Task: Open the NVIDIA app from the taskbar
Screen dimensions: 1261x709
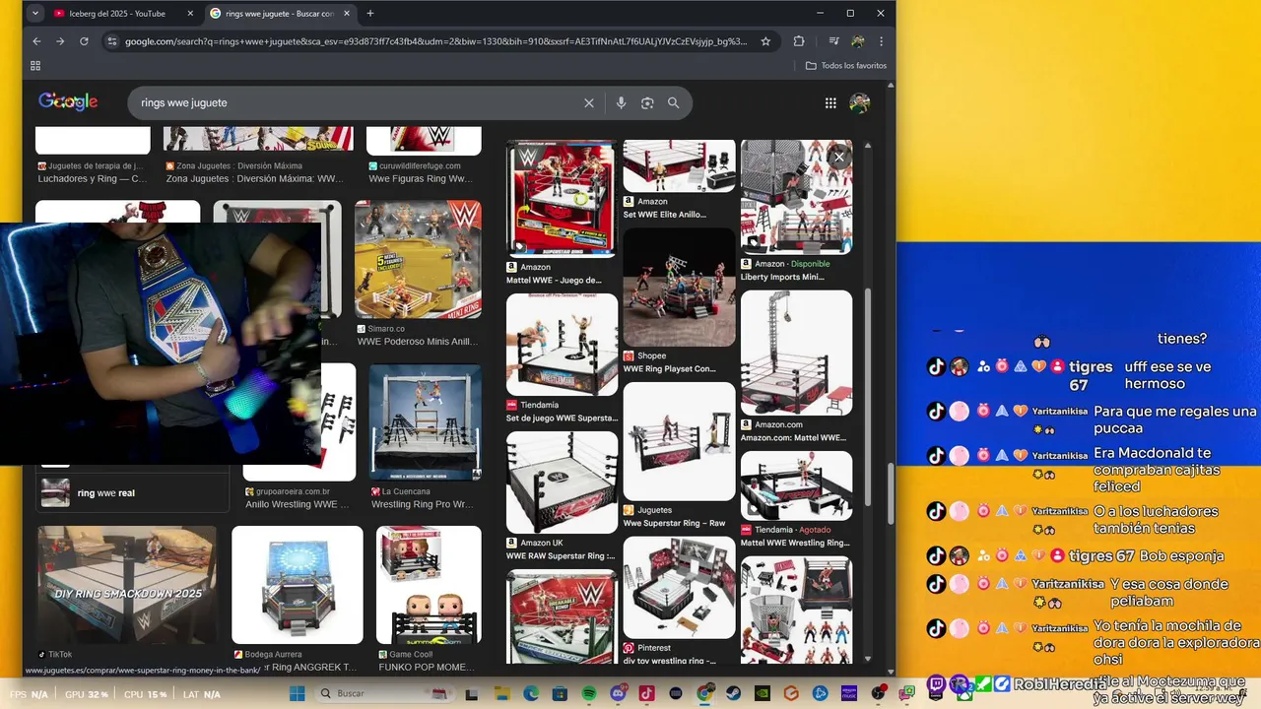Action: coord(762,693)
